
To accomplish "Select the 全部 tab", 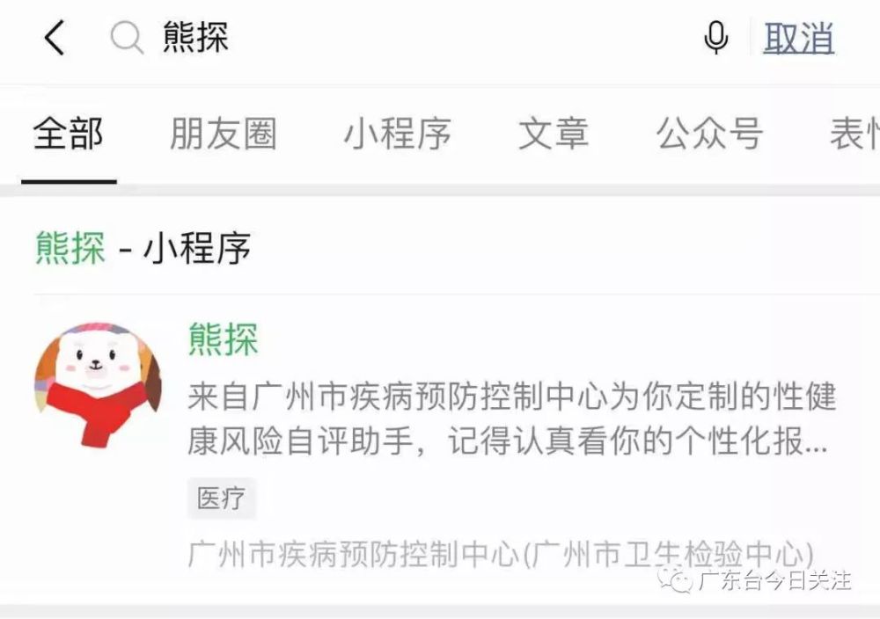I will point(69,134).
